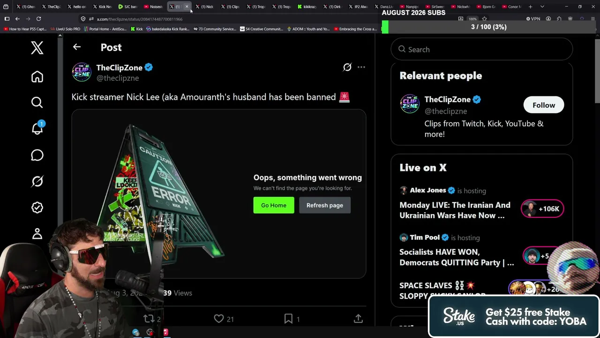
Task: Open the Explore search icon in sidebar
Action: (x=37, y=102)
